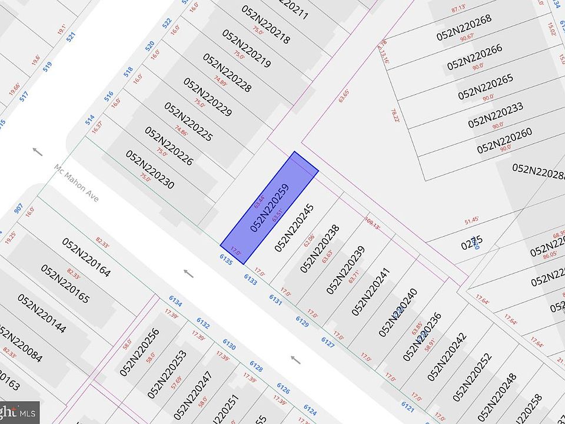The height and width of the screenshot is (424, 565).
Task: Click house number 517
Action: pyautogui.click(x=24, y=97)
